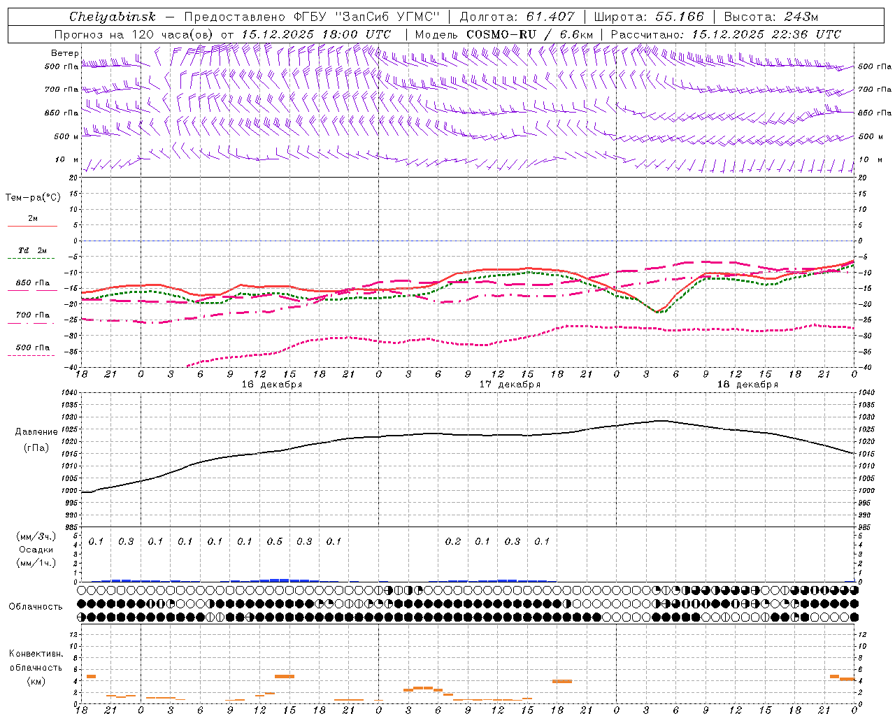Click the 'Облачность' cloudiness label
Screen dimensions: 895x716
pos(36,607)
